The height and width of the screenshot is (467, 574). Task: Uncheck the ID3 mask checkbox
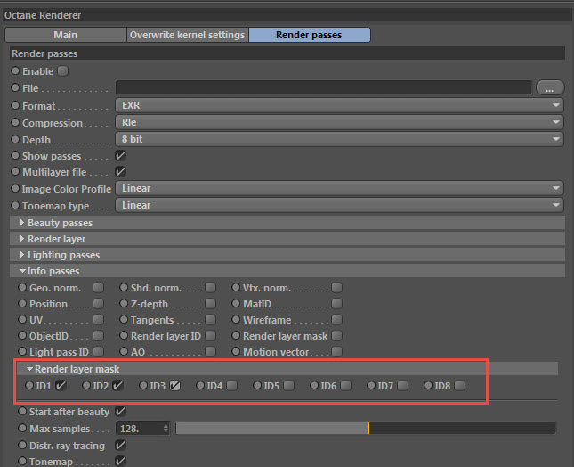(x=175, y=386)
